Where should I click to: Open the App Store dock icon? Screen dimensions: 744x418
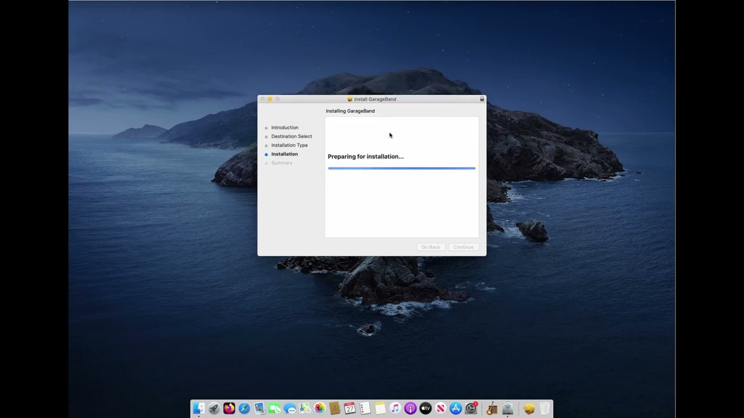[x=456, y=409]
